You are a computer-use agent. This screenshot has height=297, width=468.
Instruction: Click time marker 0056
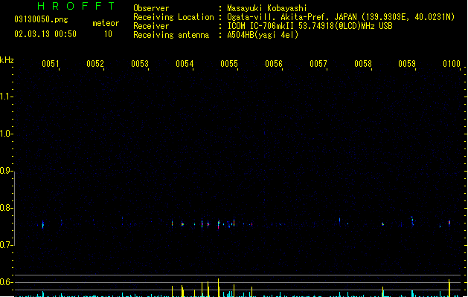pos(274,64)
